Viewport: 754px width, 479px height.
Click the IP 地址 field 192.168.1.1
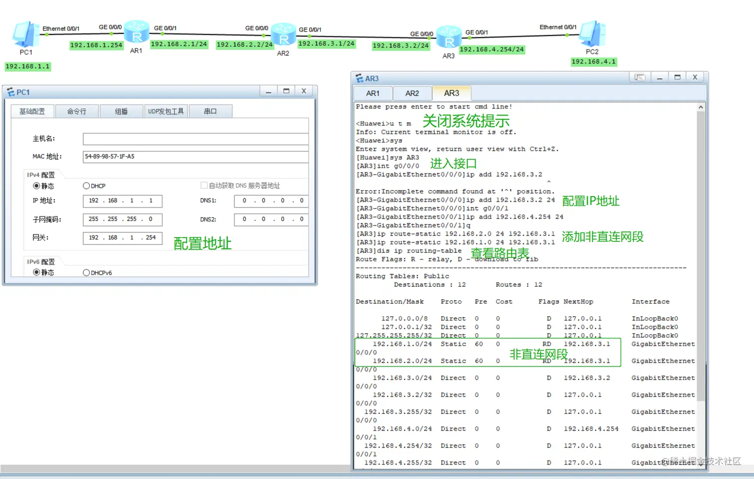pyautogui.click(x=122, y=201)
